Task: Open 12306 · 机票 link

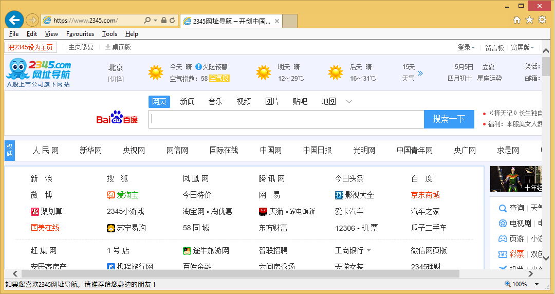Action: coord(357,228)
